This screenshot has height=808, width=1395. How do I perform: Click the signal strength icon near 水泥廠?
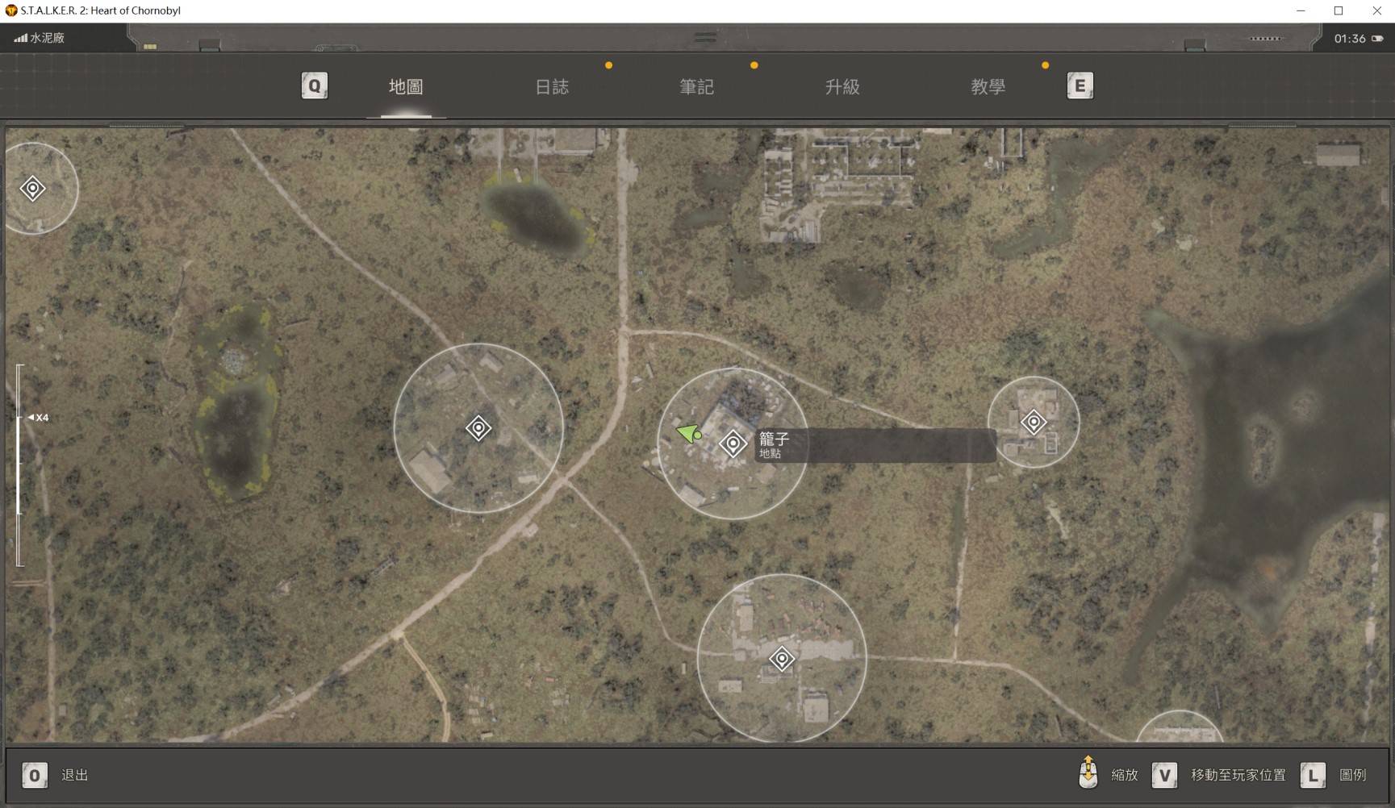coord(20,38)
